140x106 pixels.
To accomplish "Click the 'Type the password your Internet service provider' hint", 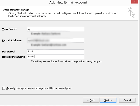I will click(66, 61).
